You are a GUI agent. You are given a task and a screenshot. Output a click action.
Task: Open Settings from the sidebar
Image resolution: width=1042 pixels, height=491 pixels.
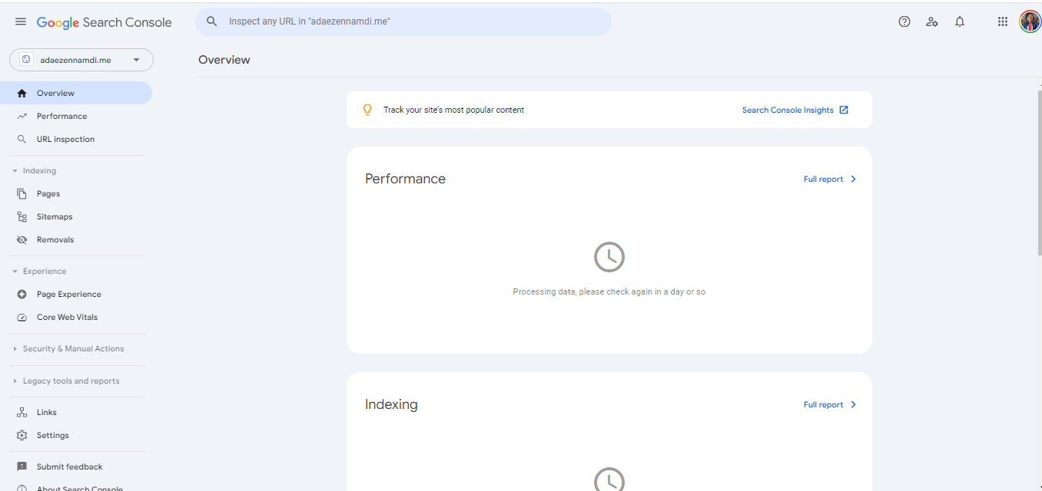tap(54, 435)
